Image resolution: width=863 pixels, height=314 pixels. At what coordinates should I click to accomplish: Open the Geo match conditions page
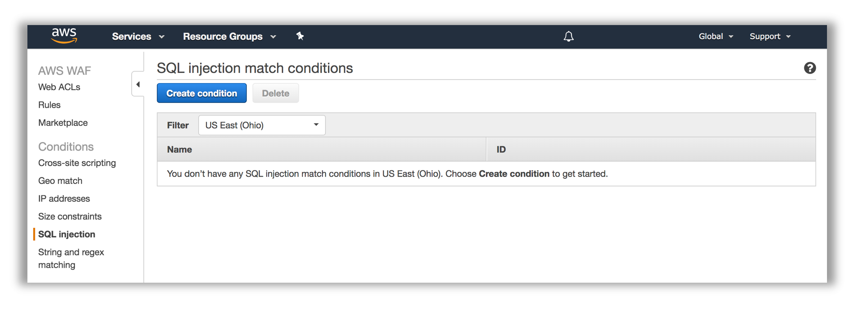[60, 181]
